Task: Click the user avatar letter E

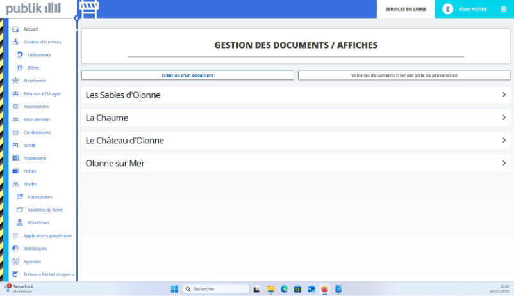Action: click(447, 9)
